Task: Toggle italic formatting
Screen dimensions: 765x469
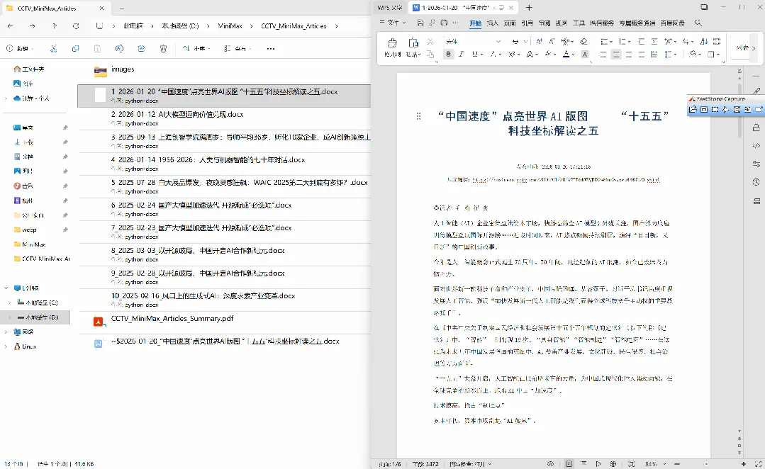Action: point(461,54)
